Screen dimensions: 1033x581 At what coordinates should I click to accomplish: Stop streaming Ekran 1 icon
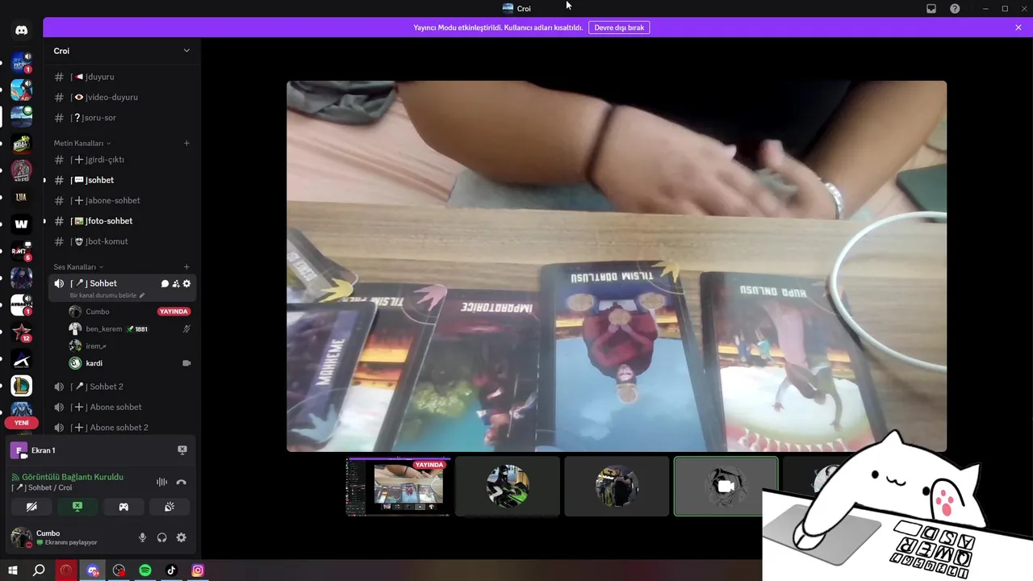[182, 450]
